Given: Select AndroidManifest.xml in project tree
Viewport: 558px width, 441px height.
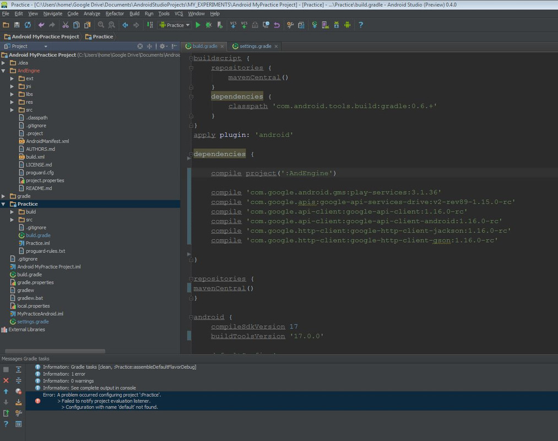Looking at the screenshot, I should [47, 141].
